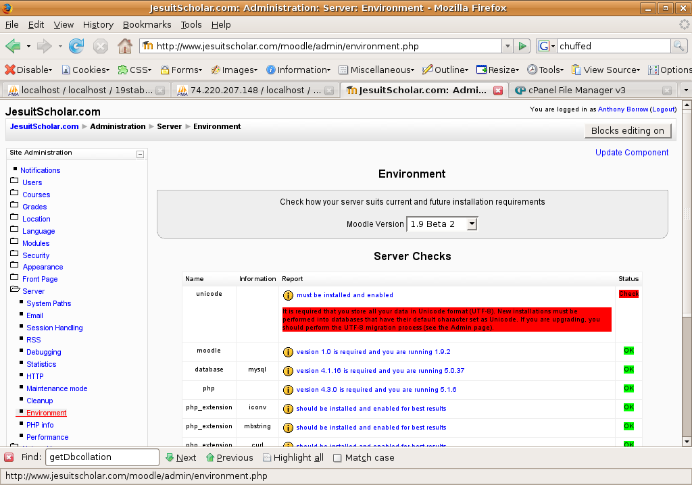Click the page scrollbar up arrow

tap(687, 105)
